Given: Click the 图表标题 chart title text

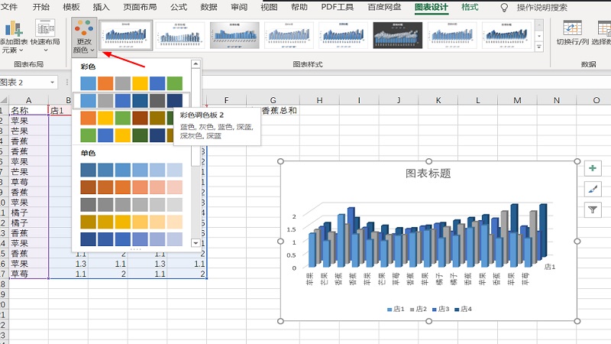Looking at the screenshot, I should point(428,174).
